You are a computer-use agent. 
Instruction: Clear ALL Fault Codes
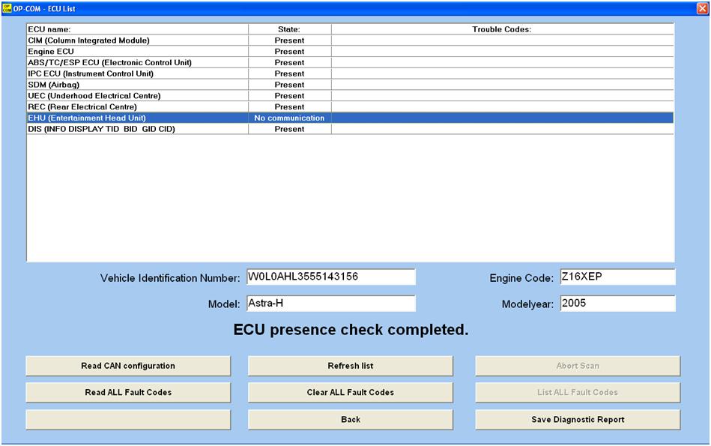[x=350, y=392]
